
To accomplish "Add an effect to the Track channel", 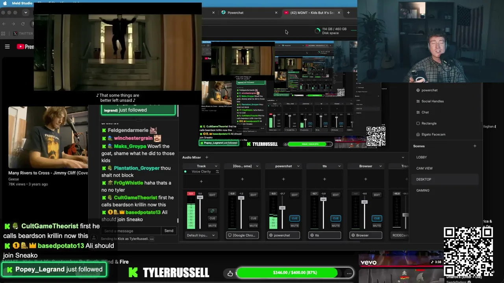I will [201, 182].
